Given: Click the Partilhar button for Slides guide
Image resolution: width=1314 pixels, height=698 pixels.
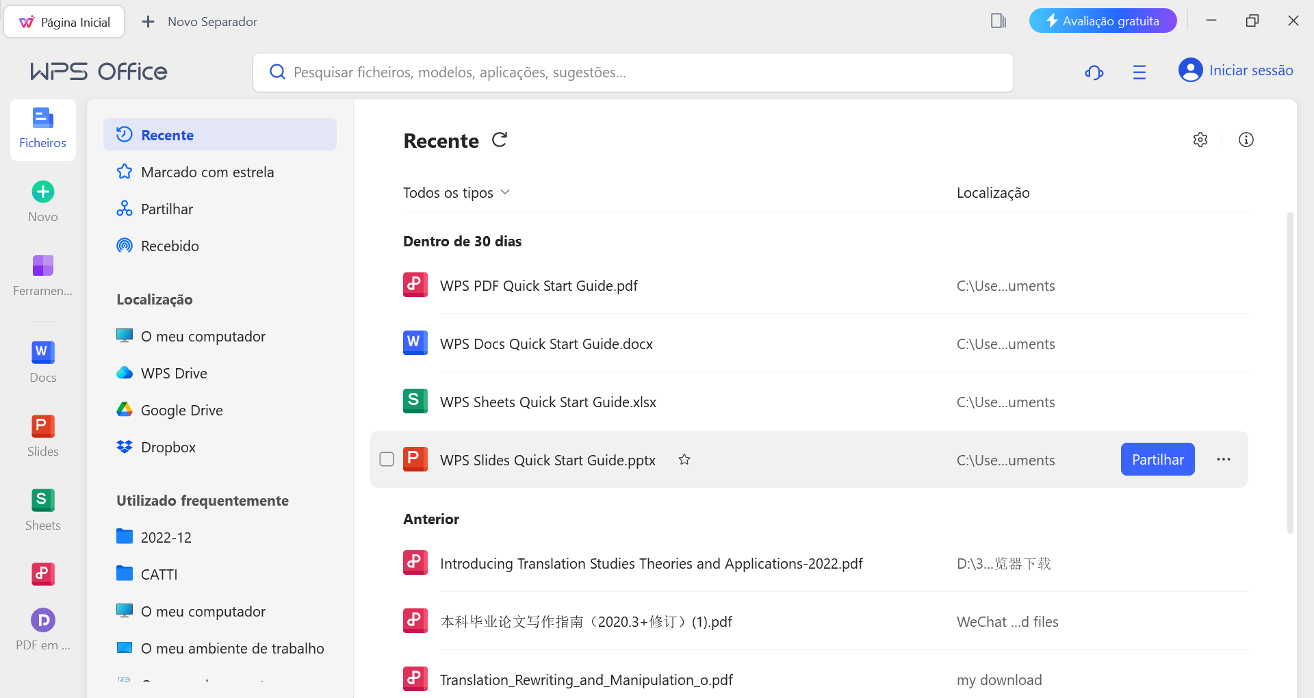Looking at the screenshot, I should tap(1158, 459).
